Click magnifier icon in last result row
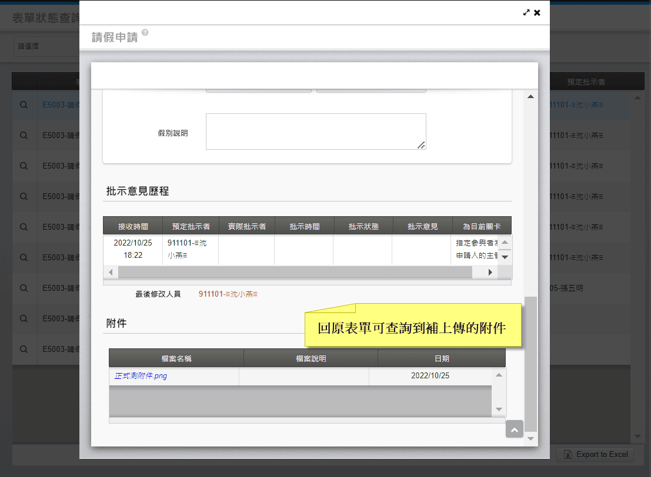Screen dimensions: 651x477 [x=24, y=350]
